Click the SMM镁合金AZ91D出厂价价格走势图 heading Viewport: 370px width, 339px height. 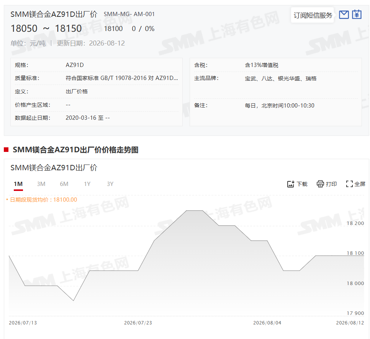coord(75,150)
